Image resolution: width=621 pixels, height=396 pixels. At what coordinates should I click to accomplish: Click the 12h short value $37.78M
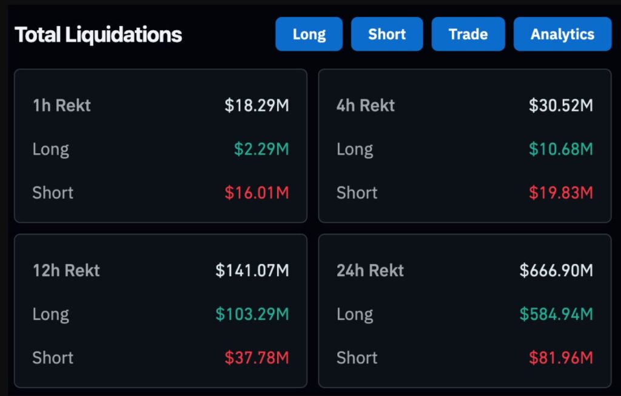257,358
